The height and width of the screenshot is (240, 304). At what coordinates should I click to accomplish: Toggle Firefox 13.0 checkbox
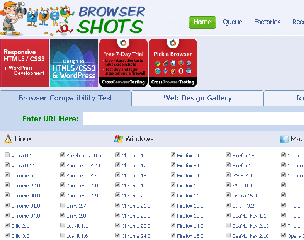(x=173, y=215)
